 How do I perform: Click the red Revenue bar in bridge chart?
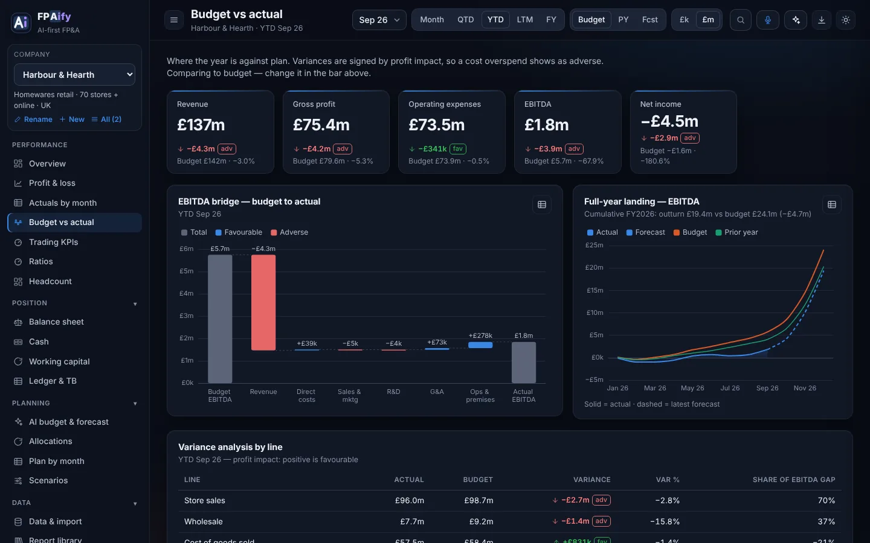point(263,302)
